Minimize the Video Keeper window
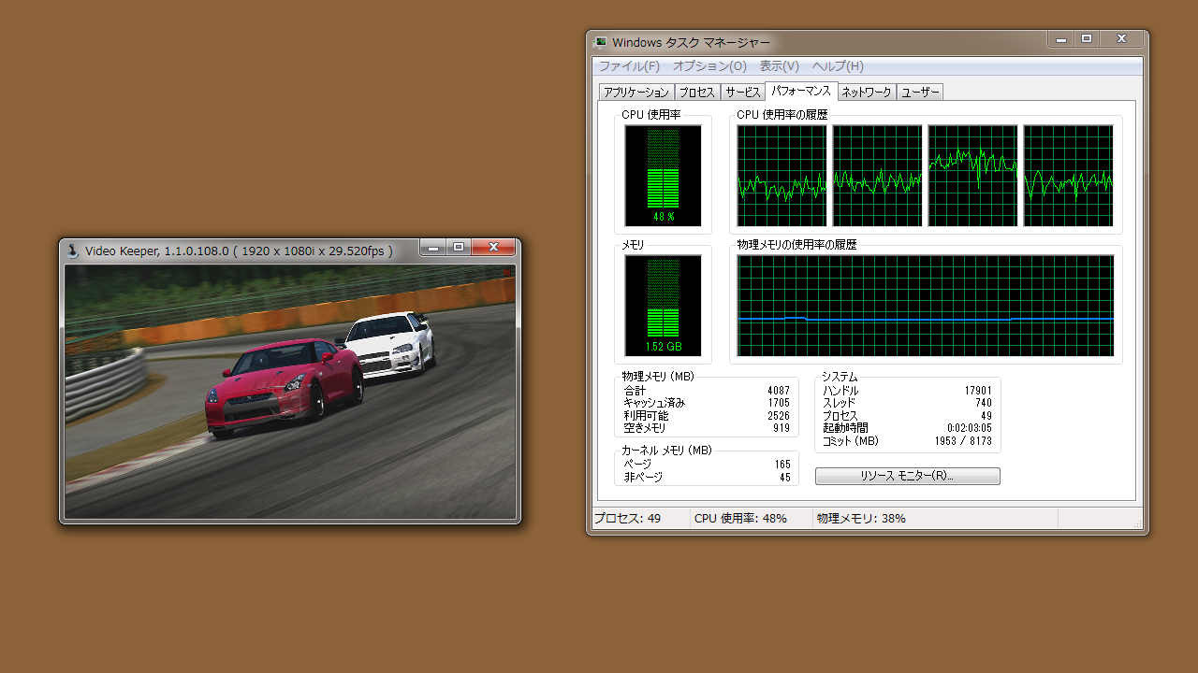The height and width of the screenshot is (673, 1198). (x=432, y=247)
